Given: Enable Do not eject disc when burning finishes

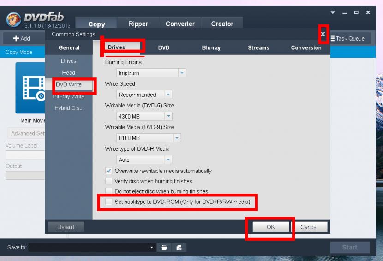Looking at the screenshot, I should point(108,191).
